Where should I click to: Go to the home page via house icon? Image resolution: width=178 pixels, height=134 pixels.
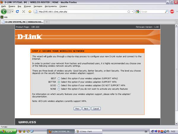[x=30, y=12]
